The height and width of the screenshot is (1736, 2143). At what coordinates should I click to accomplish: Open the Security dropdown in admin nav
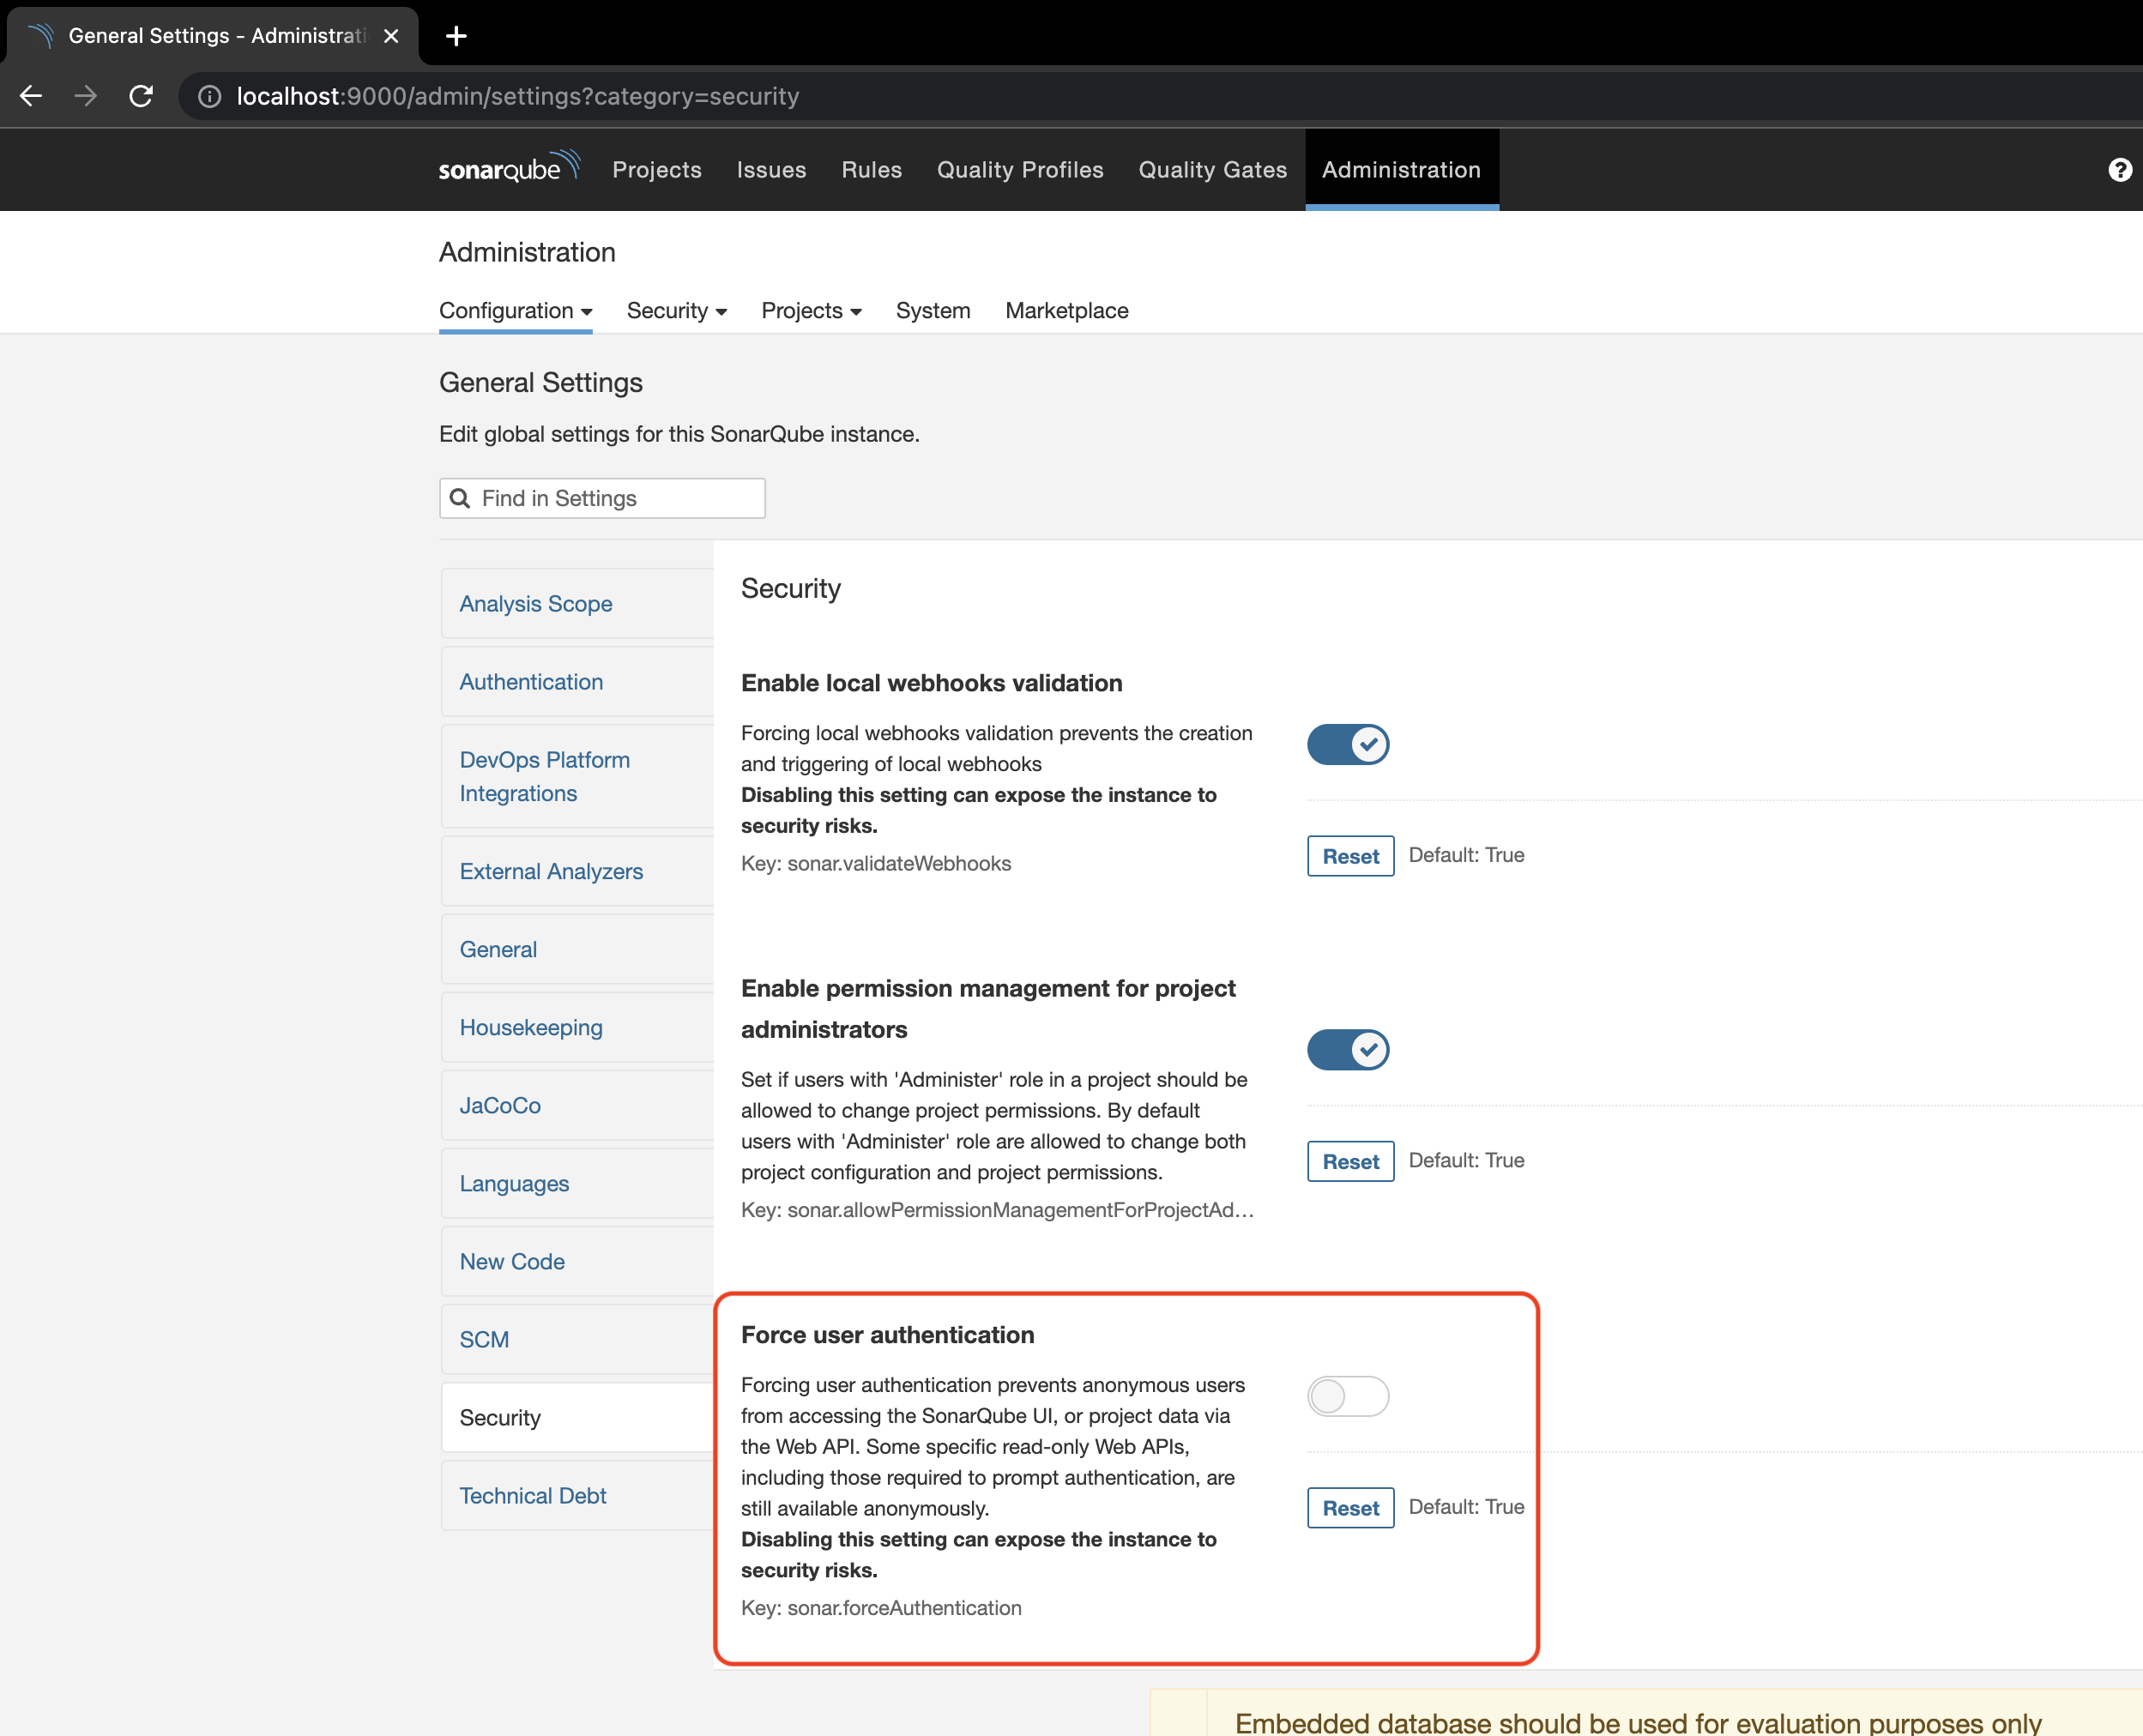pos(676,311)
